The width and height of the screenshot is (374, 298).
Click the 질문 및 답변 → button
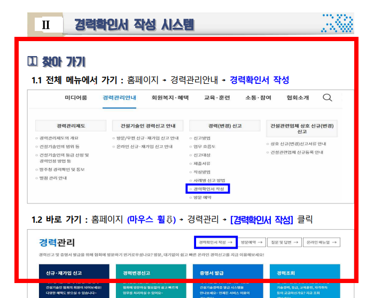(285, 242)
